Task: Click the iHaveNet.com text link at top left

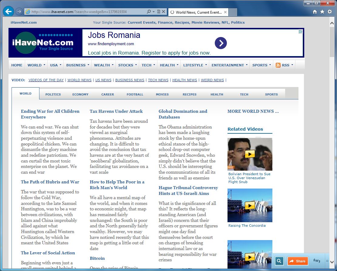Action: point(24,22)
